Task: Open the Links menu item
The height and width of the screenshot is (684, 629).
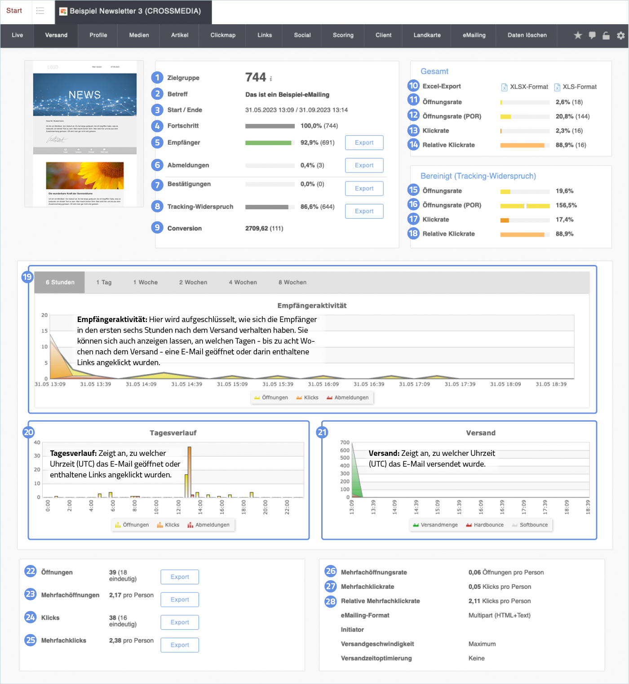Action: 265,35
